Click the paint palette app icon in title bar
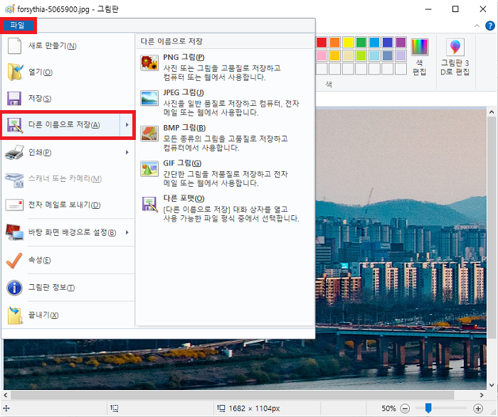This screenshot has height=417, width=498. click(x=9, y=9)
